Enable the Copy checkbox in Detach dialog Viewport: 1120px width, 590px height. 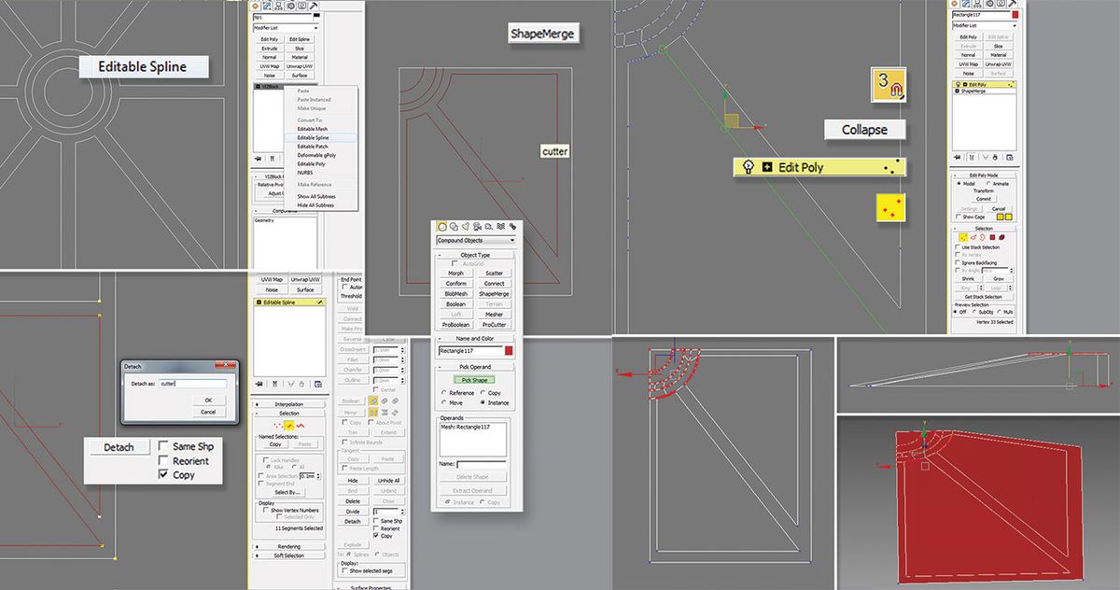tap(162, 473)
